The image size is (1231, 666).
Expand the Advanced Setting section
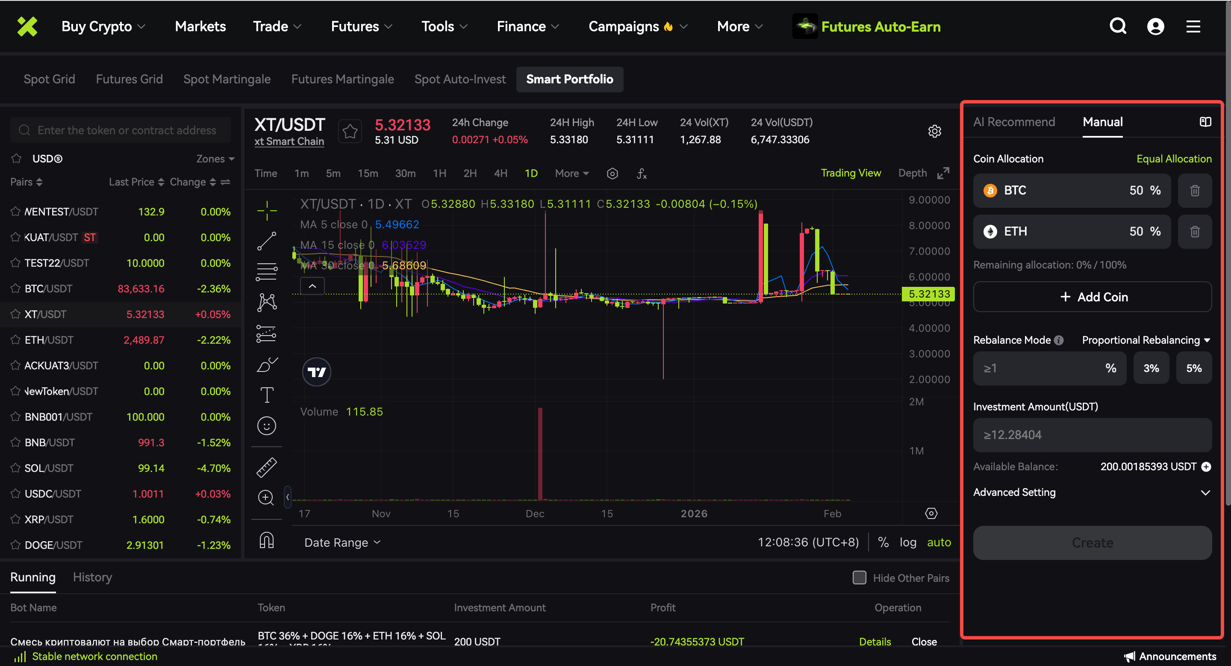(1092, 492)
